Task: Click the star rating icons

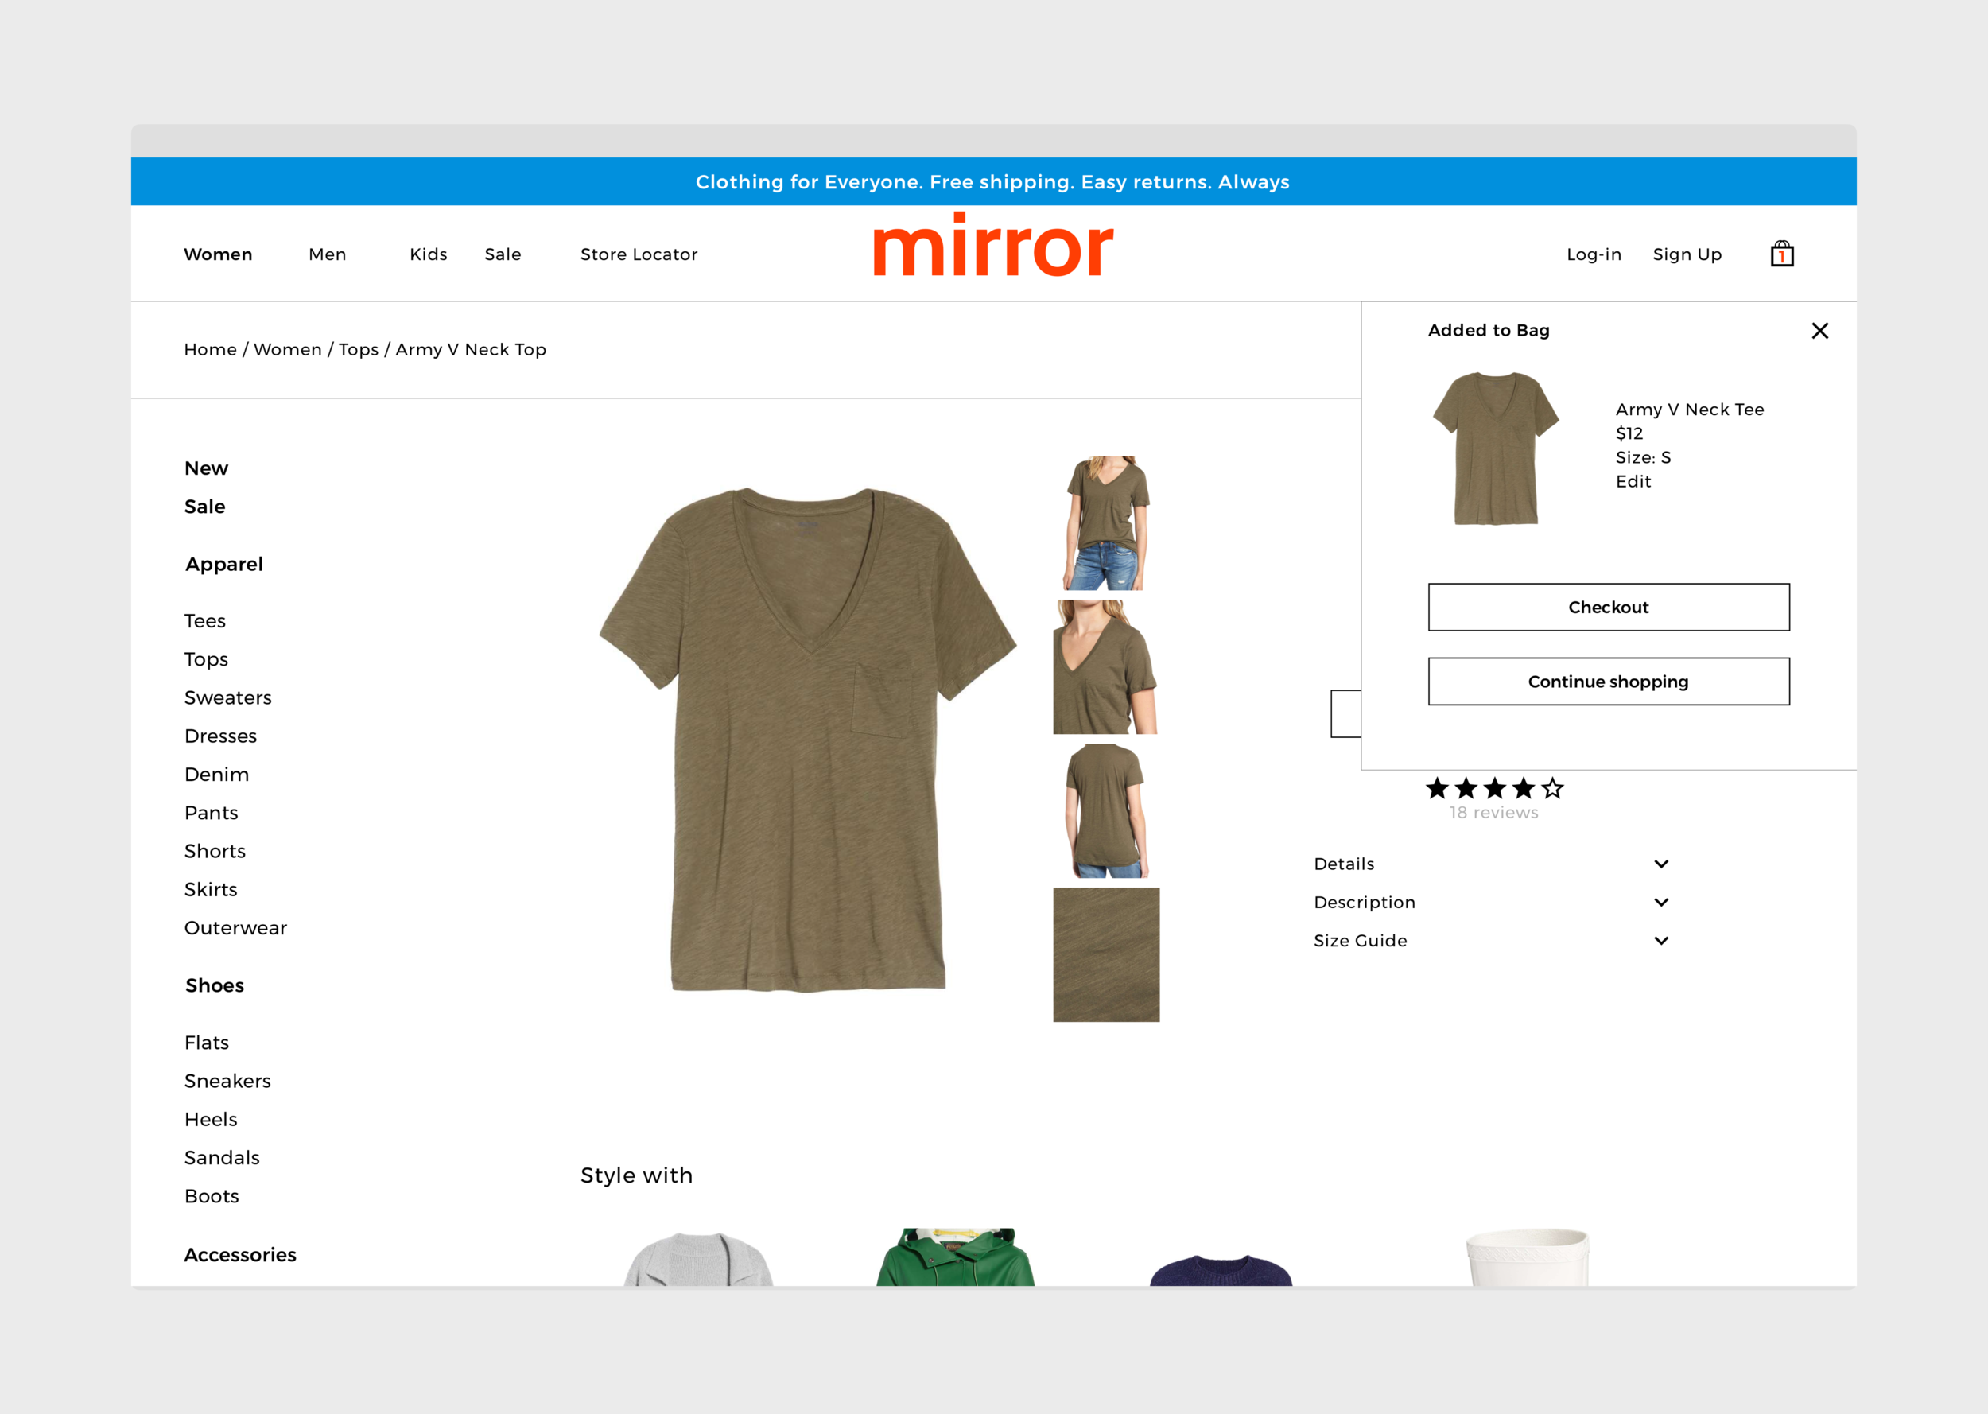Action: [x=1493, y=789]
